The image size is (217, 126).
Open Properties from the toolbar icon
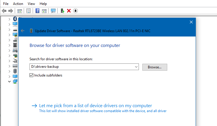[x=28, y=11]
